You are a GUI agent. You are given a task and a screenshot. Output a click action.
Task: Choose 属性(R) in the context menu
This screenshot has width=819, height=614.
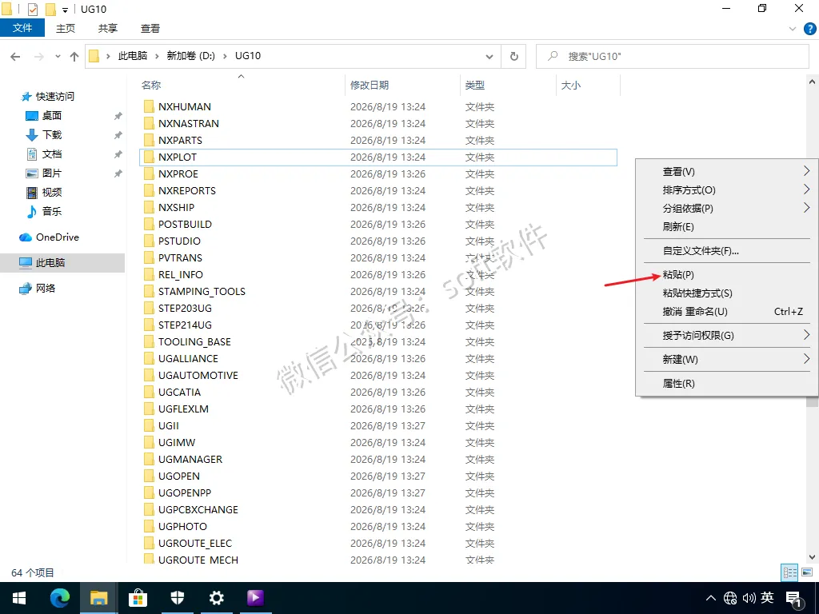[726, 383]
